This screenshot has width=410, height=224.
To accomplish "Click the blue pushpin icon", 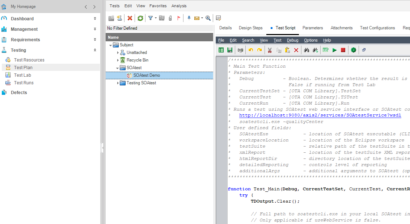I will 189,18.
